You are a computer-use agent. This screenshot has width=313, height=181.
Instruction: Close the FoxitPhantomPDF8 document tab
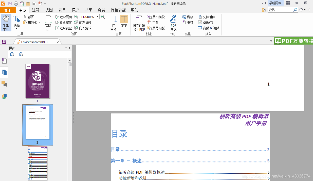click(58, 42)
